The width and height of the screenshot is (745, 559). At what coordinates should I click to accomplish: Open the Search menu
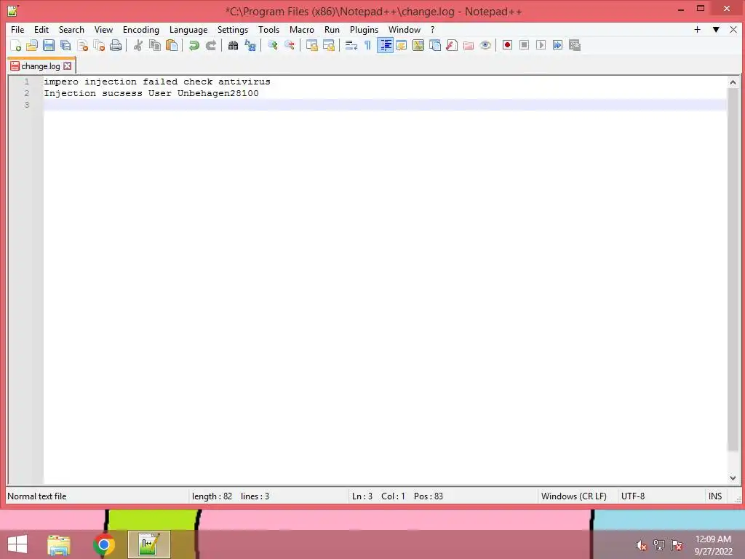pyautogui.click(x=71, y=29)
